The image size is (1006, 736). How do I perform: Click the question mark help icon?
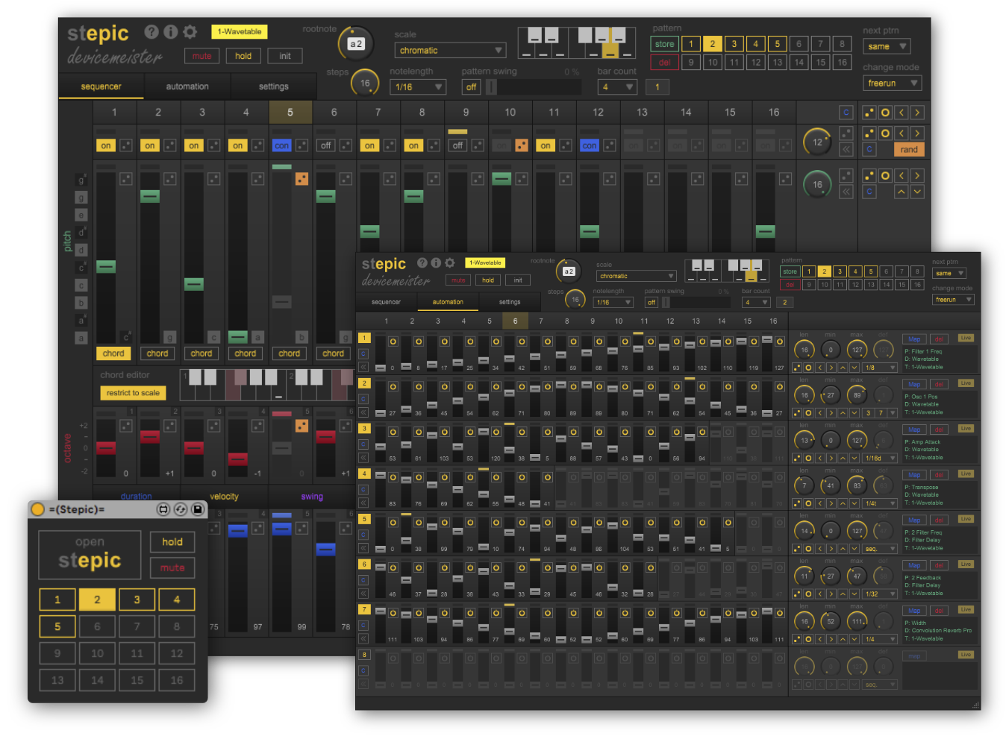point(151,31)
